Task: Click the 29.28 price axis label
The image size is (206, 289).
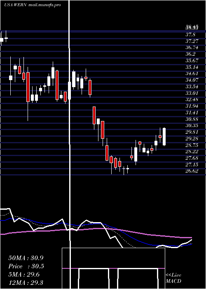Action: [x=192, y=139]
